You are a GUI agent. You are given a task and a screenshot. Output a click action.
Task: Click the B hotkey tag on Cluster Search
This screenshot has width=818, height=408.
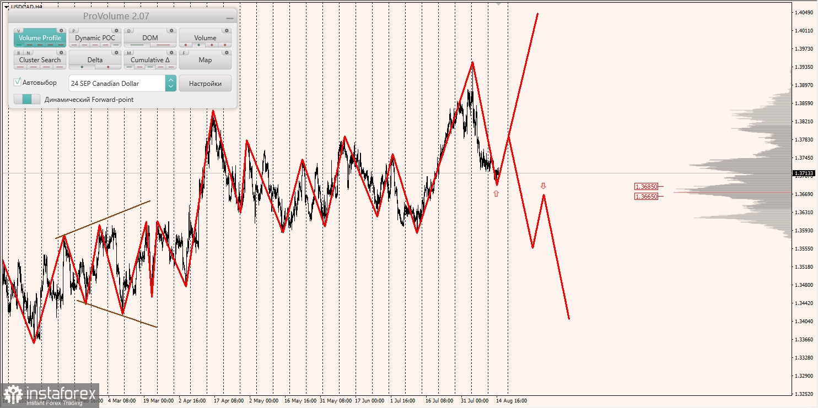pyautogui.click(x=19, y=53)
